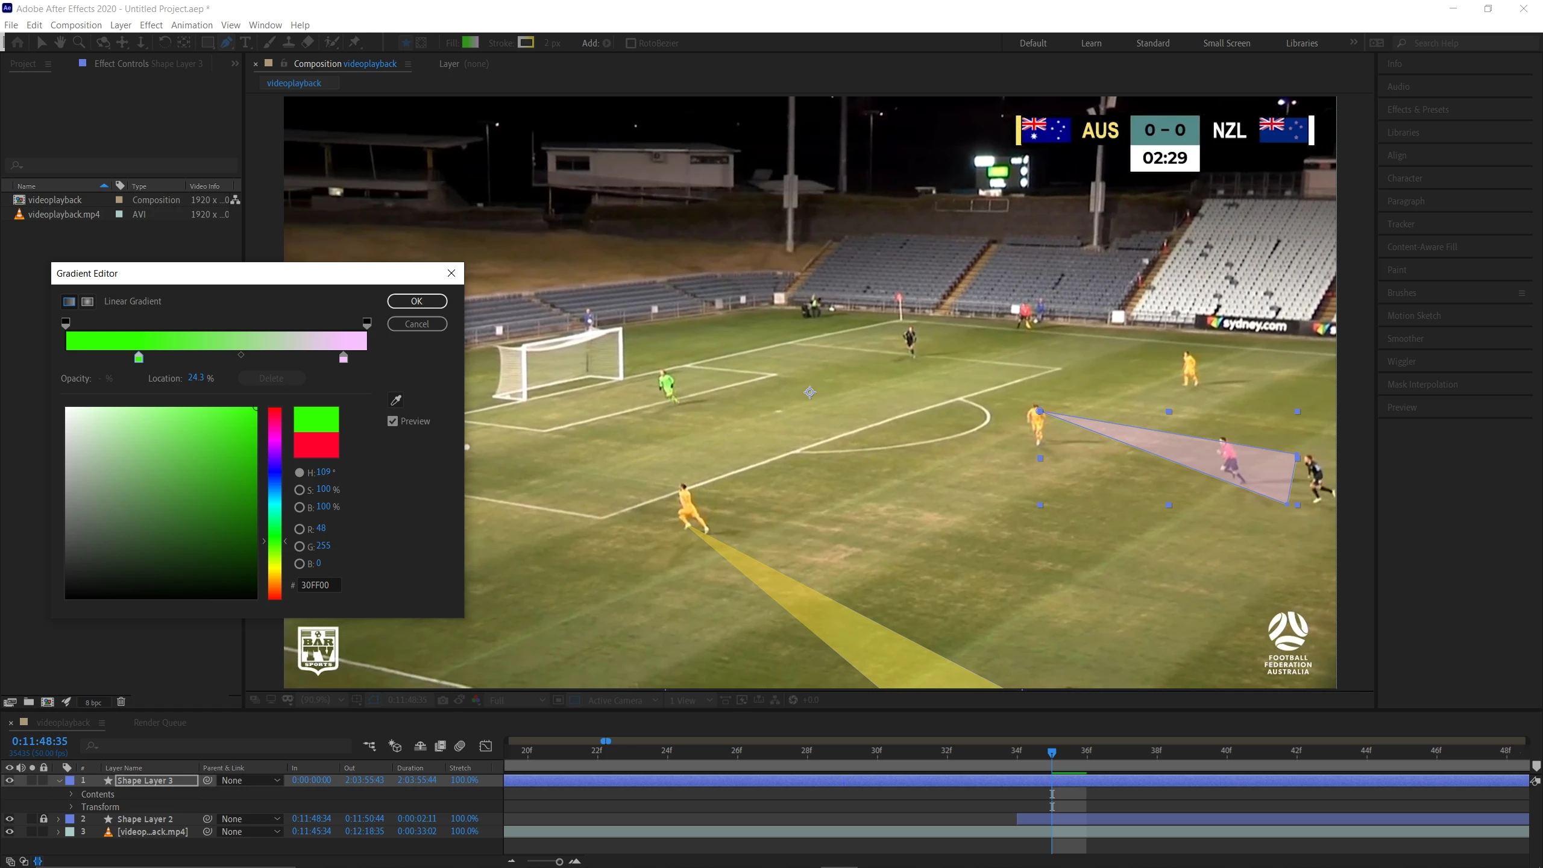Select the pink gradient color stop
Screen dimensions: 1543x868
click(x=344, y=358)
